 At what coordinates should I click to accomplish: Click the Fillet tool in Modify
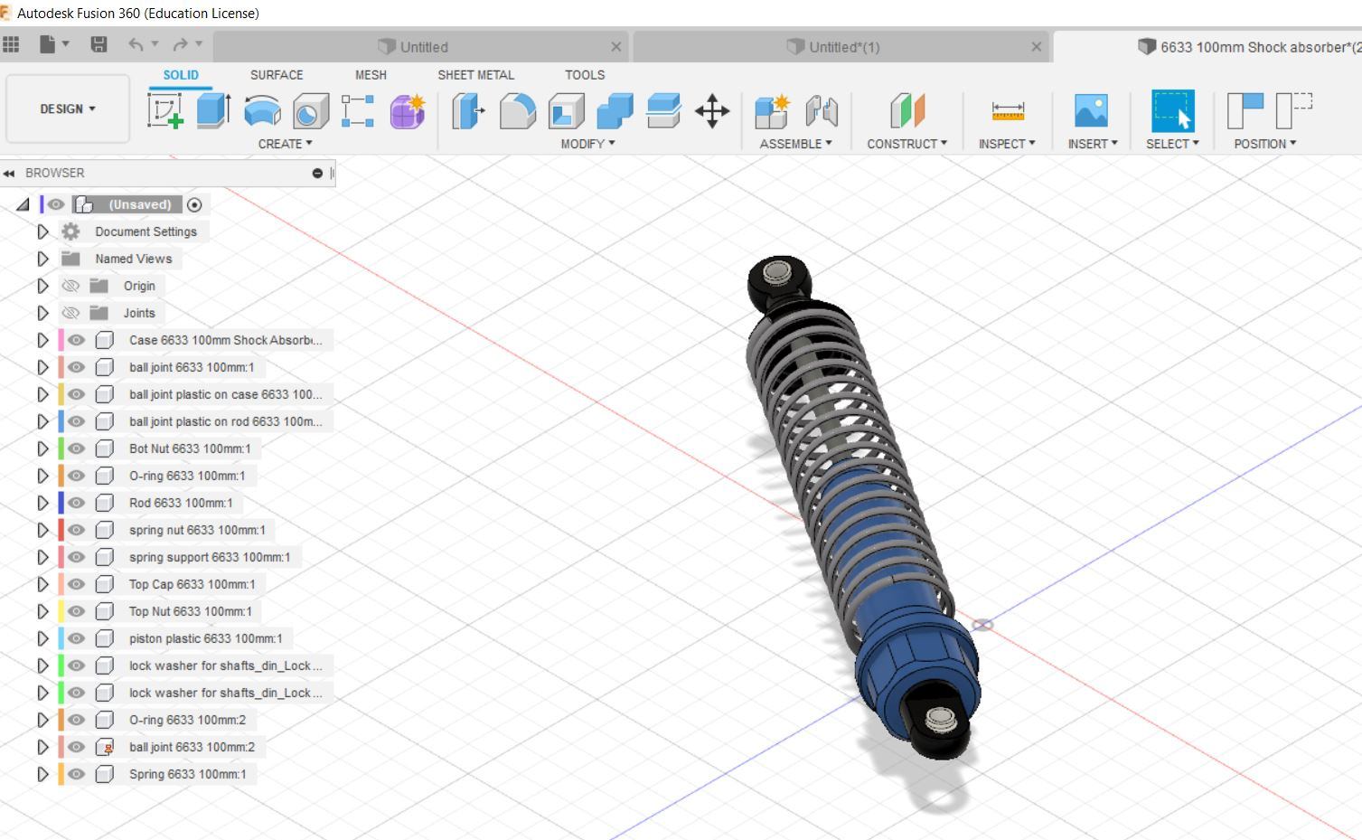(517, 110)
